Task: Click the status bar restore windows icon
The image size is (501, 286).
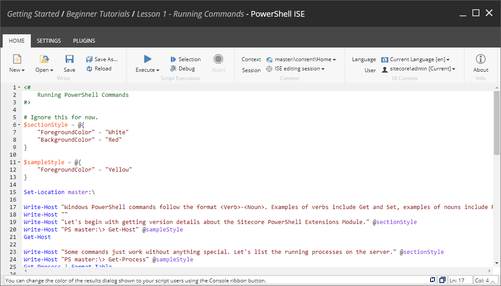Action: pos(442,280)
